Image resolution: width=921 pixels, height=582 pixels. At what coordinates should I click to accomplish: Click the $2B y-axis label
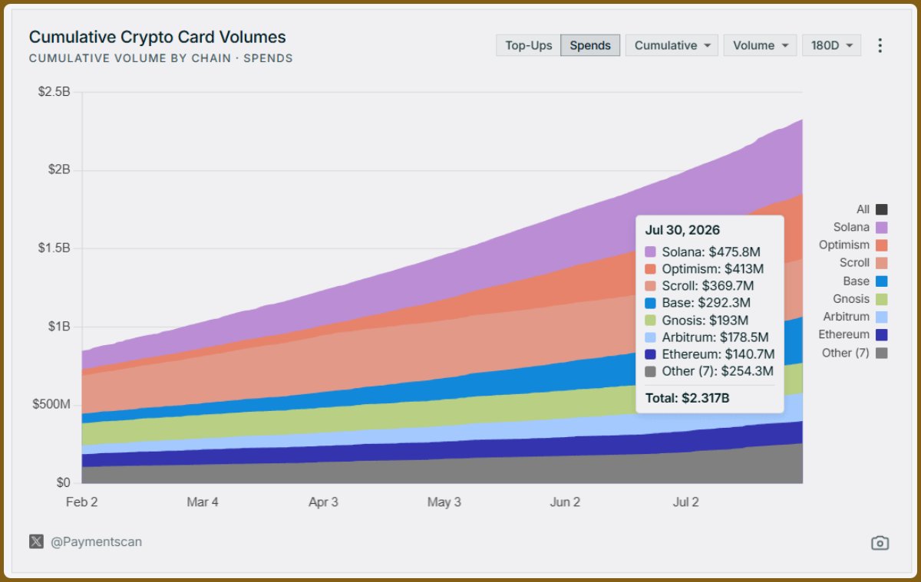coord(58,170)
